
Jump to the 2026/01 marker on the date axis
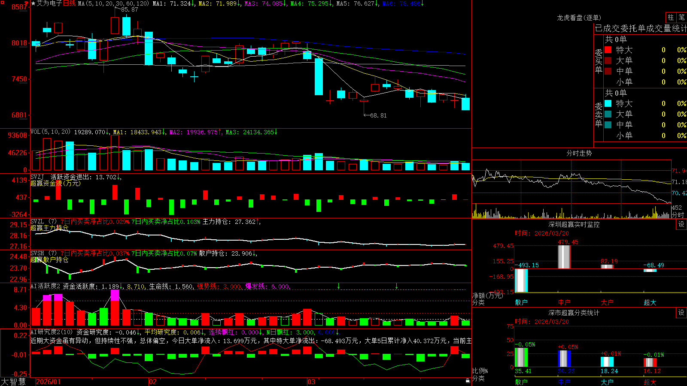pyautogui.click(x=48, y=382)
